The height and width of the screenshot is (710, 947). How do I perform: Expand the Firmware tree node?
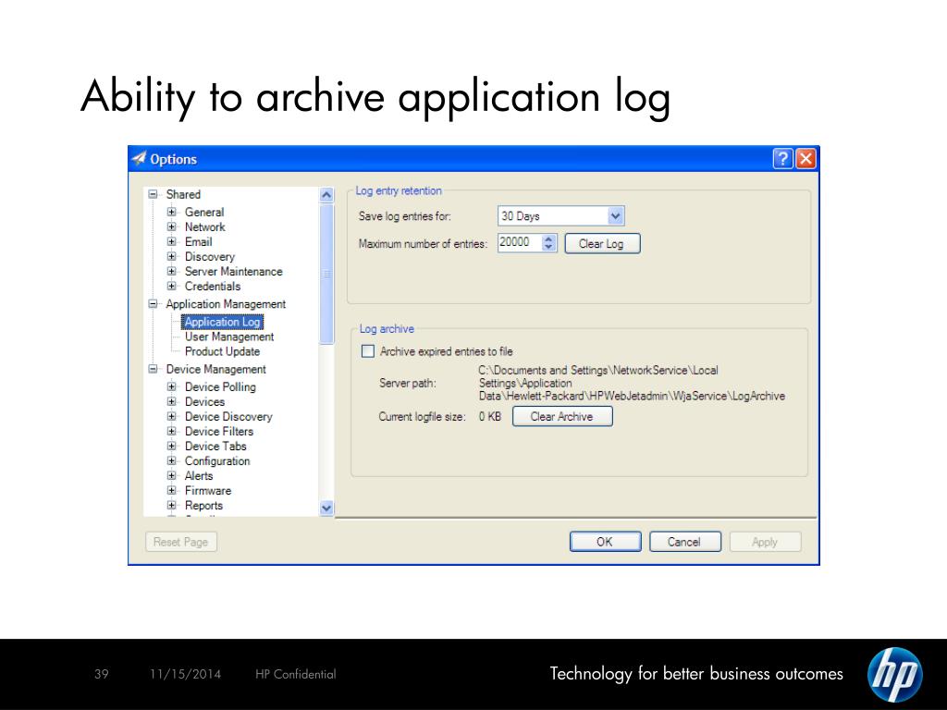click(x=171, y=490)
